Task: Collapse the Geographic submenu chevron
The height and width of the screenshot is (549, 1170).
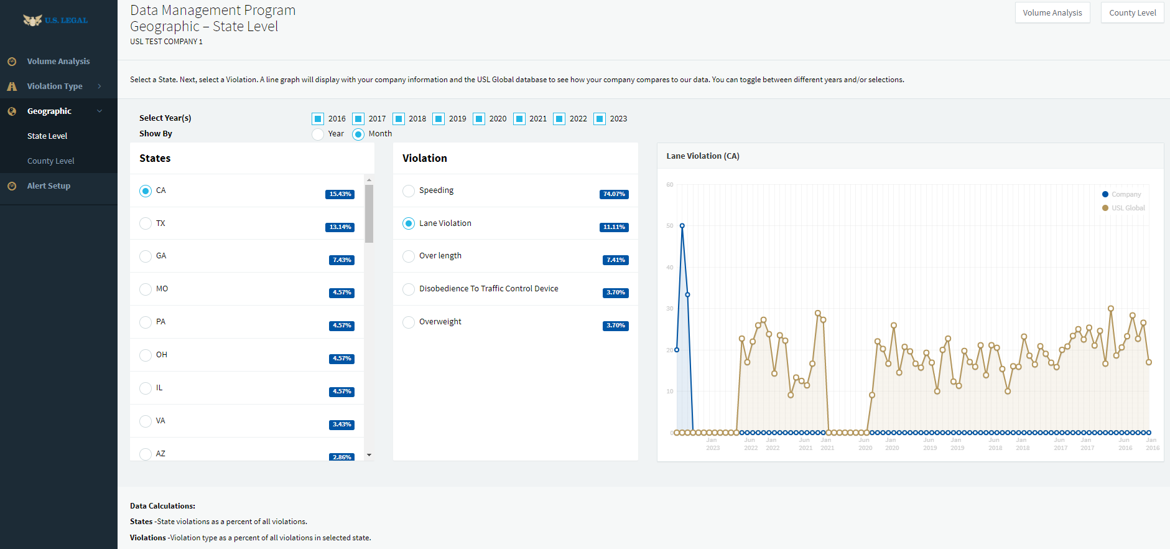Action: [x=100, y=111]
